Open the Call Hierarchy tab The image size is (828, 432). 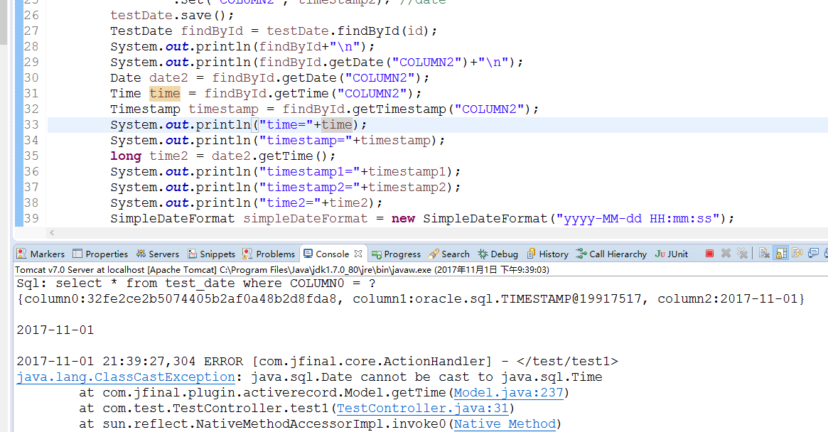[611, 254]
